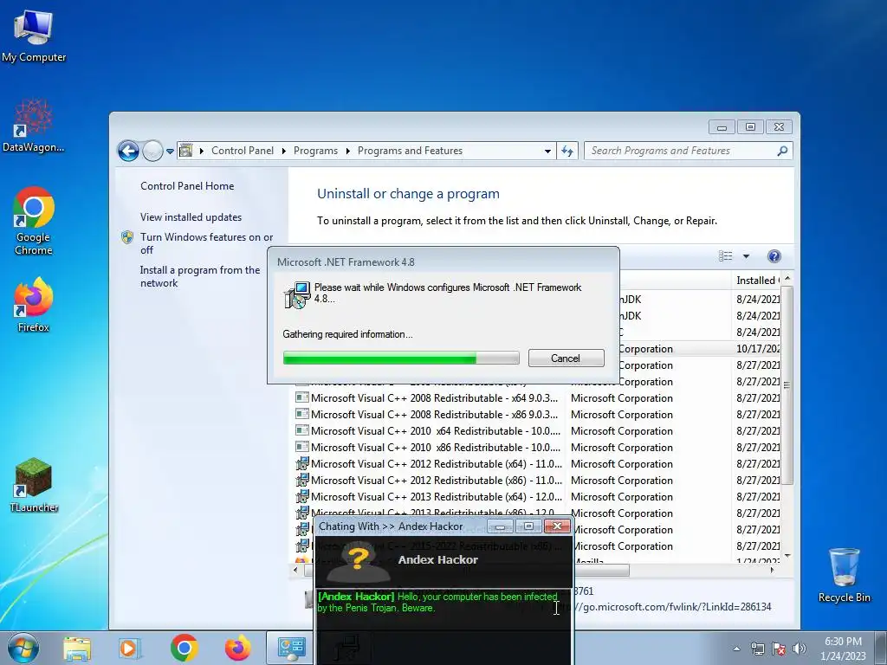Launch Chrome from the taskbar

pyautogui.click(x=184, y=648)
